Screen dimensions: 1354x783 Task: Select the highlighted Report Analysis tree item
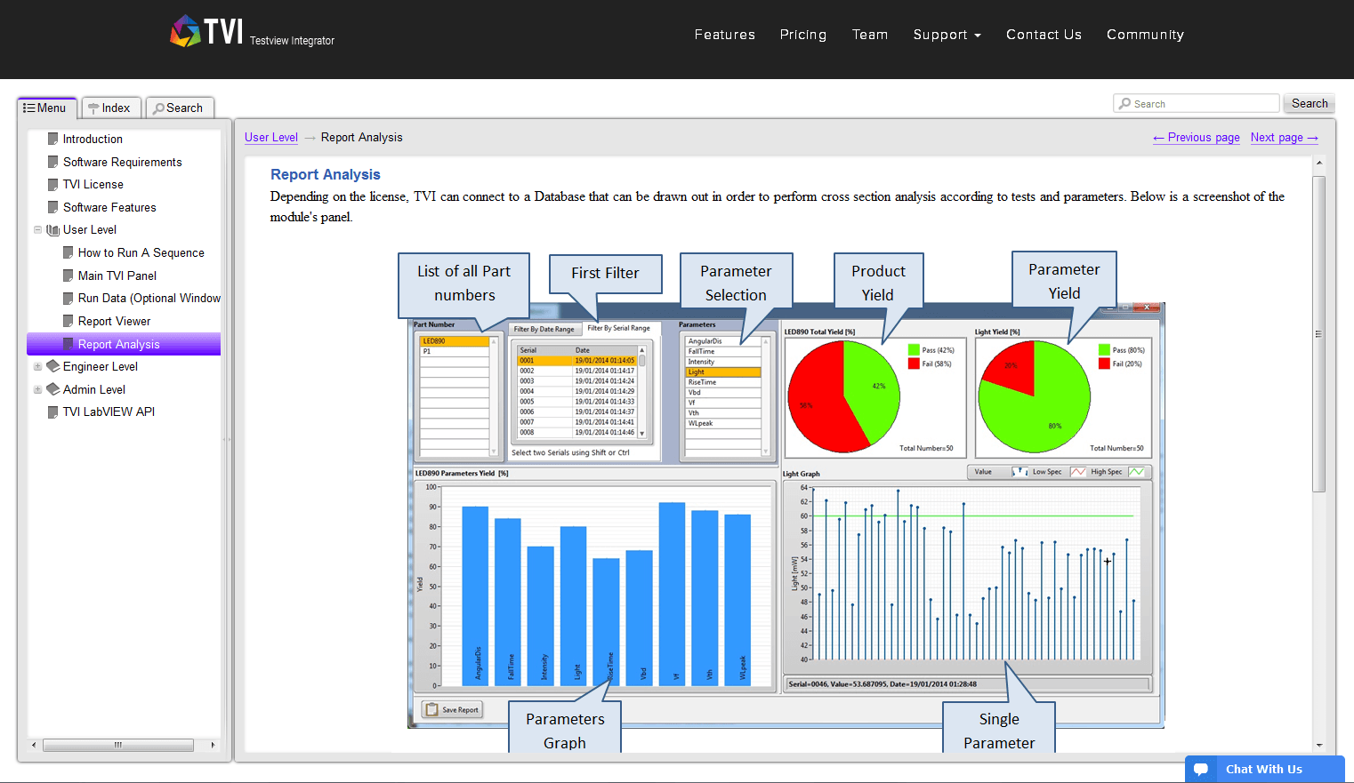pos(124,344)
